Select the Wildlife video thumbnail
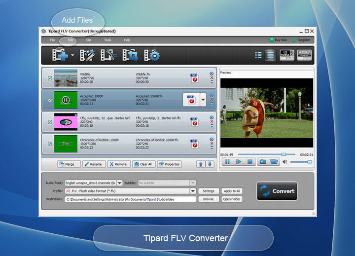 coord(66,78)
